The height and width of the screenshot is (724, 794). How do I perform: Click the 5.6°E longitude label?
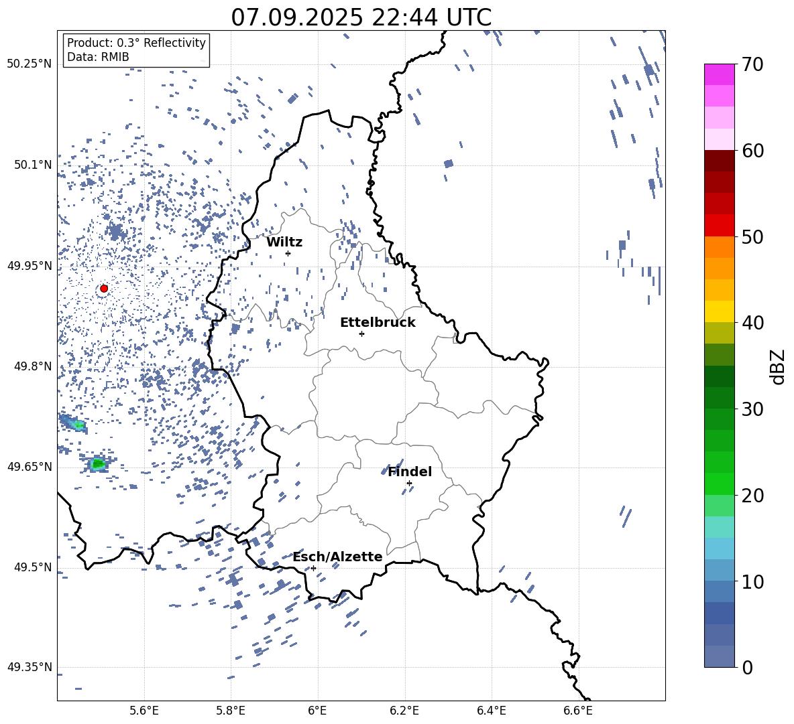tap(144, 711)
